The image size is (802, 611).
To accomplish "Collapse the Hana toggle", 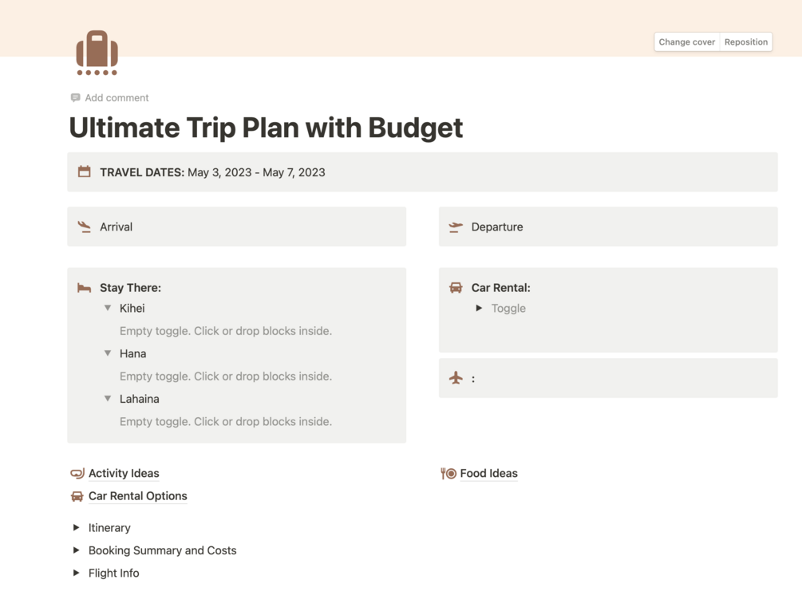I will click(x=108, y=353).
